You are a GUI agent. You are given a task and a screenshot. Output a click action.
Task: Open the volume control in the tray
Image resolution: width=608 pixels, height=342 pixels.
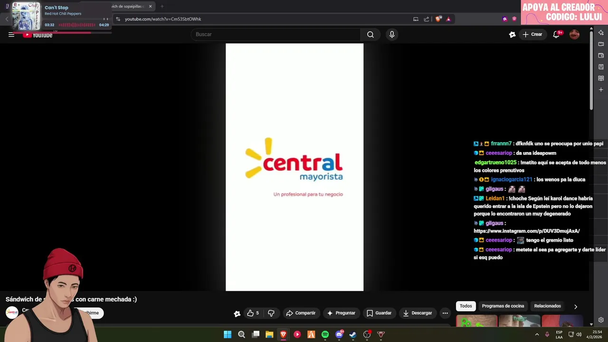(579, 334)
